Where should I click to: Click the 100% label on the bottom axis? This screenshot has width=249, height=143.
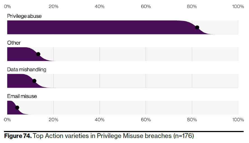(x=238, y=120)
